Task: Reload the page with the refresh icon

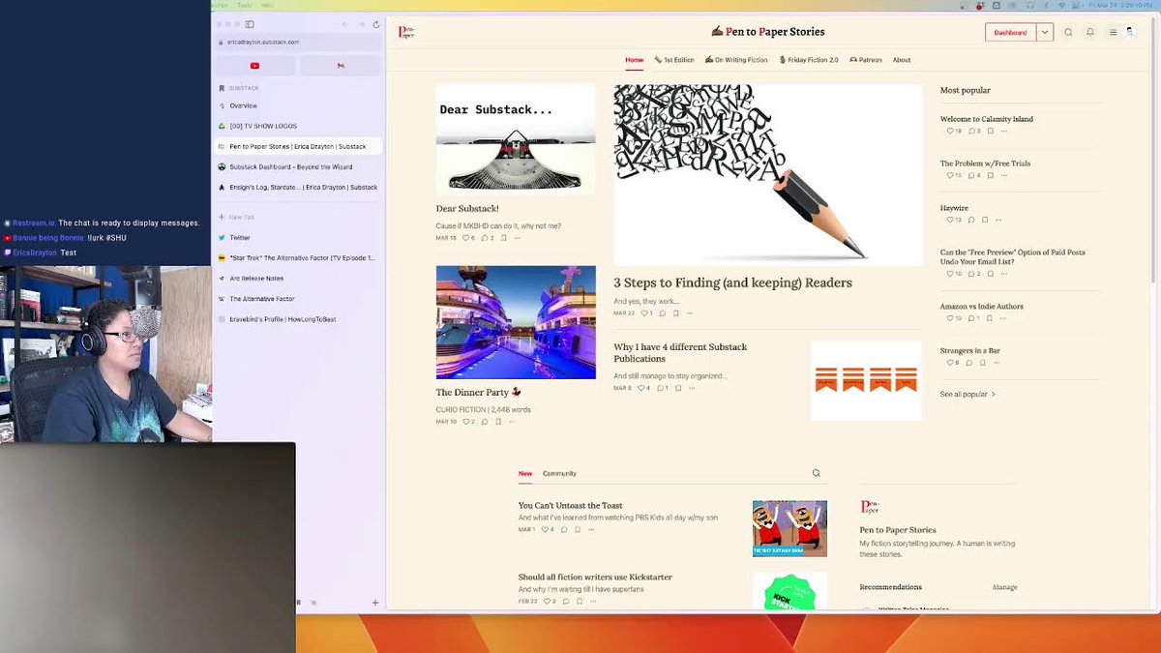Action: (375, 26)
